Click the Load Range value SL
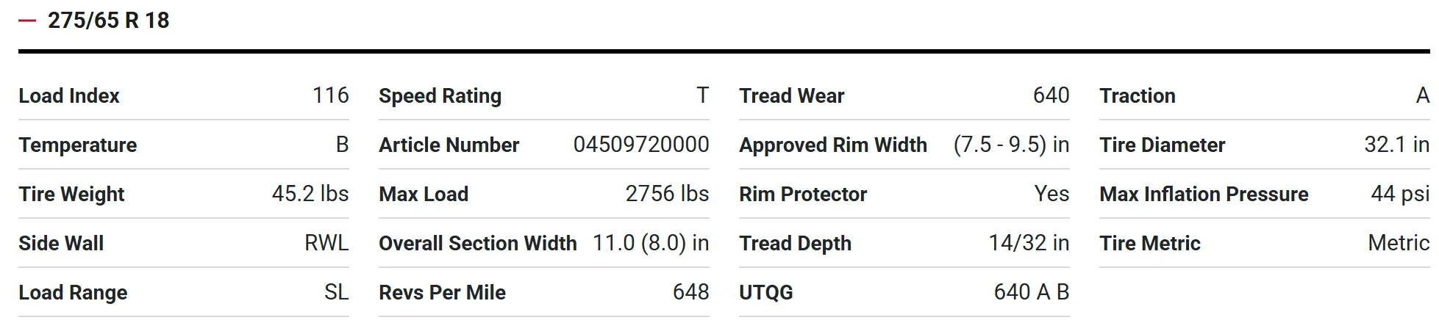The image size is (1439, 334). click(x=336, y=292)
